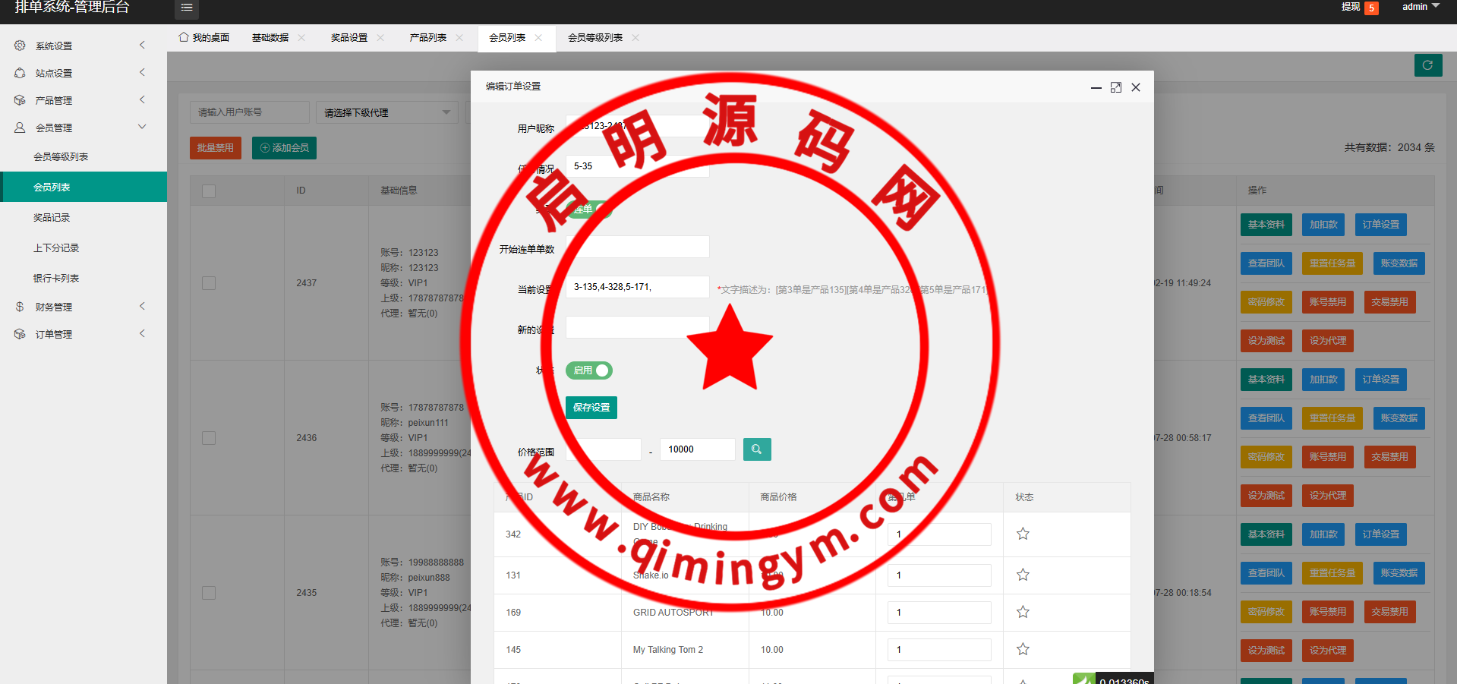The height and width of the screenshot is (684, 1457).
Task: Click the star icon for product 169
Action: [x=1023, y=612]
